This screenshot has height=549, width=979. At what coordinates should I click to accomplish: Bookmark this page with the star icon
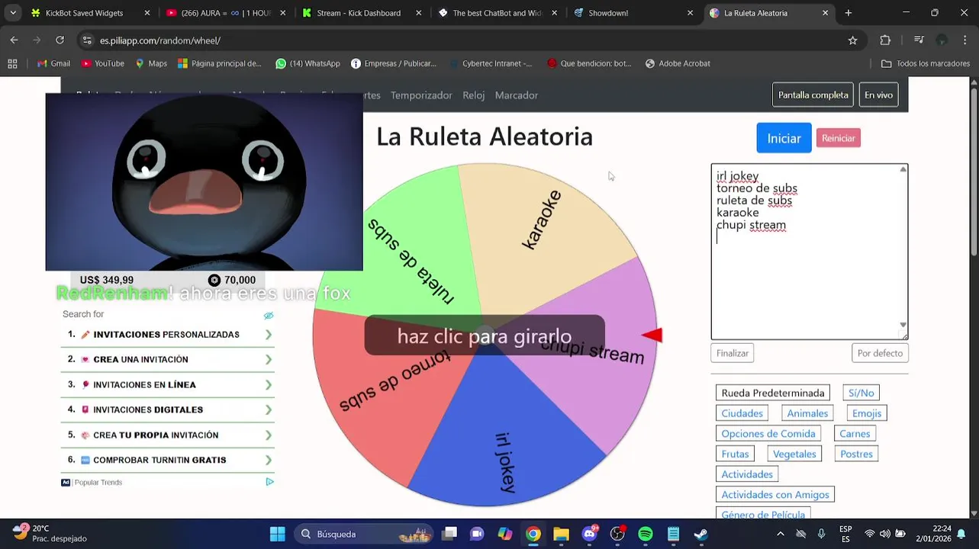(852, 40)
